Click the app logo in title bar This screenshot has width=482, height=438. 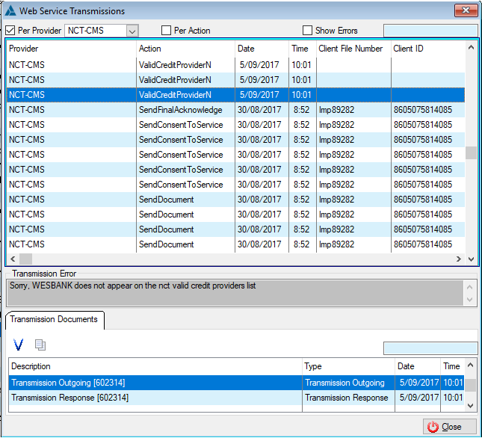click(x=10, y=11)
